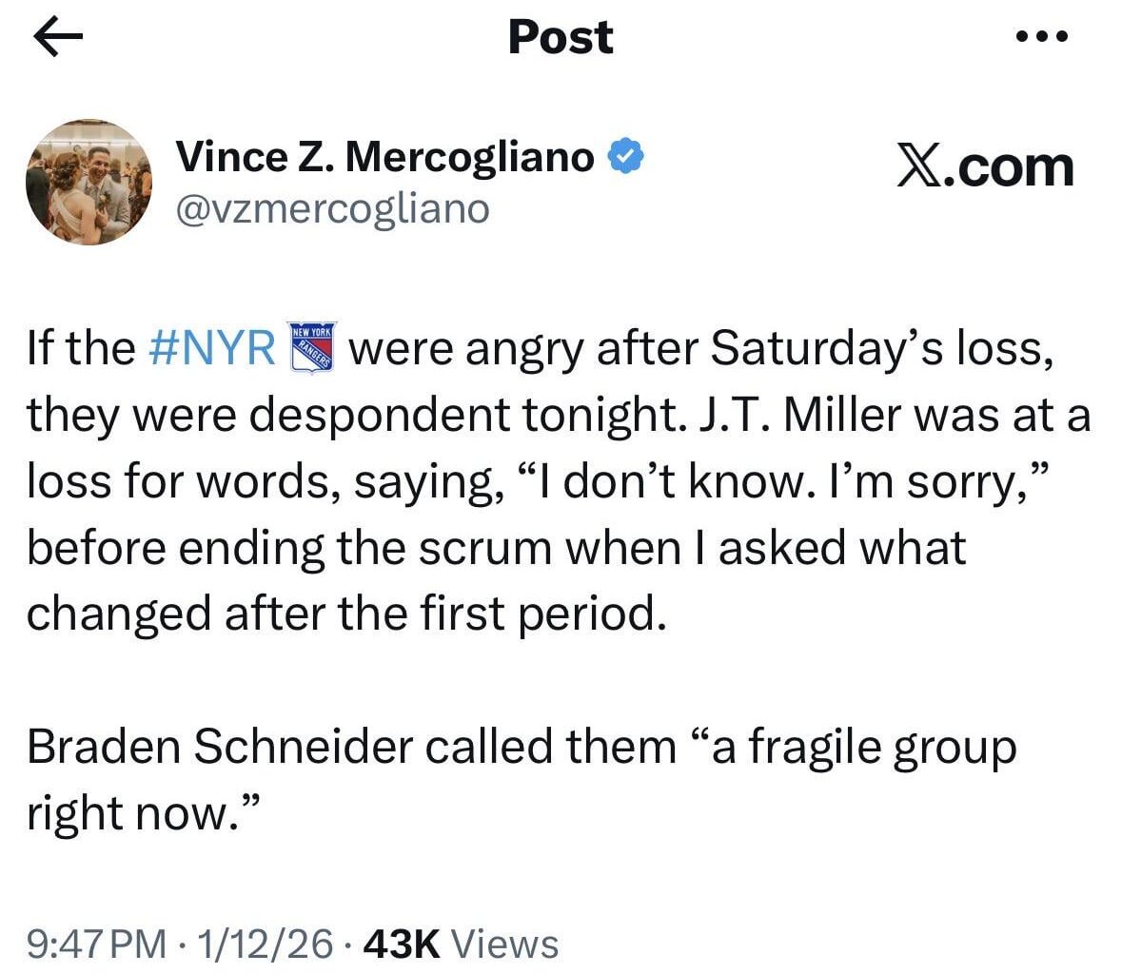Viewport: 1122px width, 974px height.
Task: Follow the #NYR hashtag link
Action: coord(212,348)
